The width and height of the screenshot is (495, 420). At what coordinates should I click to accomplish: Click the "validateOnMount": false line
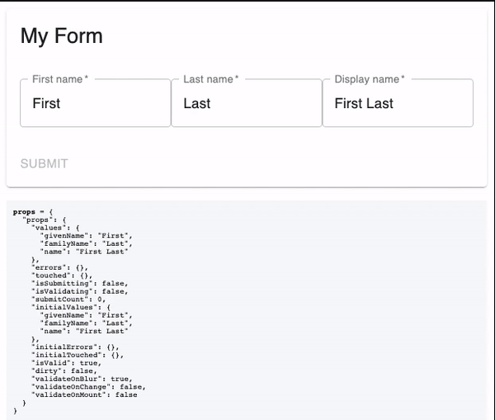(84, 394)
